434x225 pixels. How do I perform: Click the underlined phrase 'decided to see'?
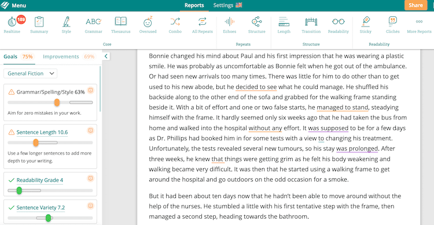[x=256, y=87]
